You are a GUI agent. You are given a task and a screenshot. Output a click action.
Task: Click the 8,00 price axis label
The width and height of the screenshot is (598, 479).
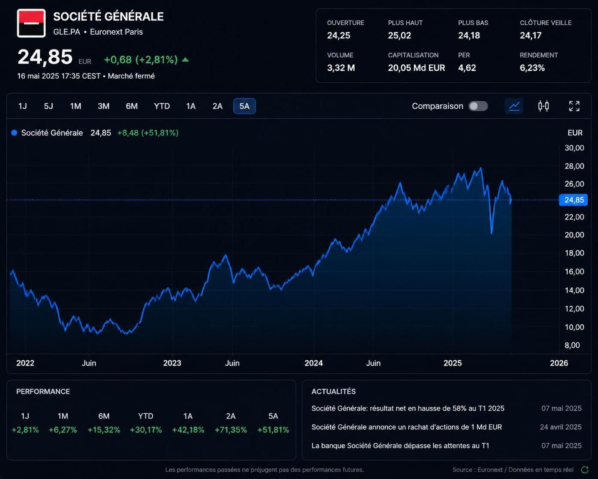(x=572, y=345)
